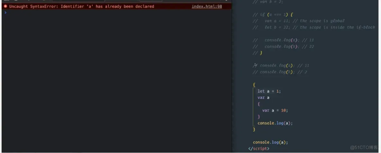Focus the console prompt input line
The width and height of the screenshot is (381, 153).
click(x=116, y=13)
